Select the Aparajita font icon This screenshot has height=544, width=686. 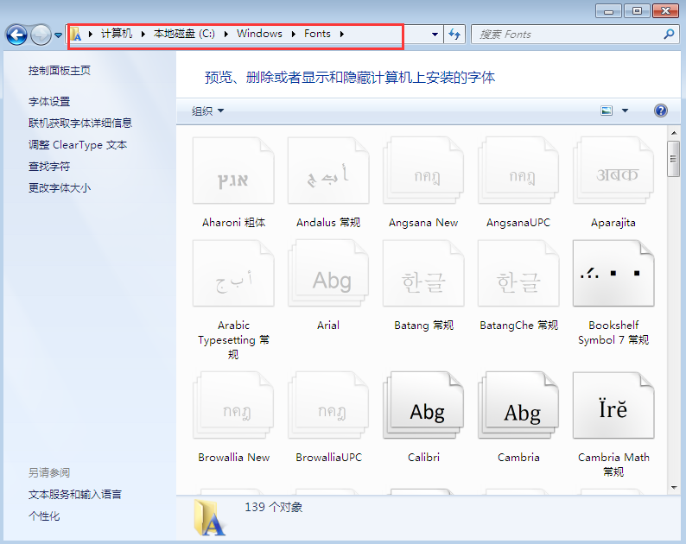tap(613, 171)
